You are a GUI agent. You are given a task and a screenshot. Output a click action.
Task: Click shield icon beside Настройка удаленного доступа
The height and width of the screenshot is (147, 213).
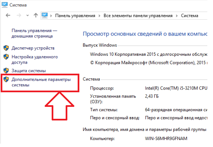pos(6,57)
